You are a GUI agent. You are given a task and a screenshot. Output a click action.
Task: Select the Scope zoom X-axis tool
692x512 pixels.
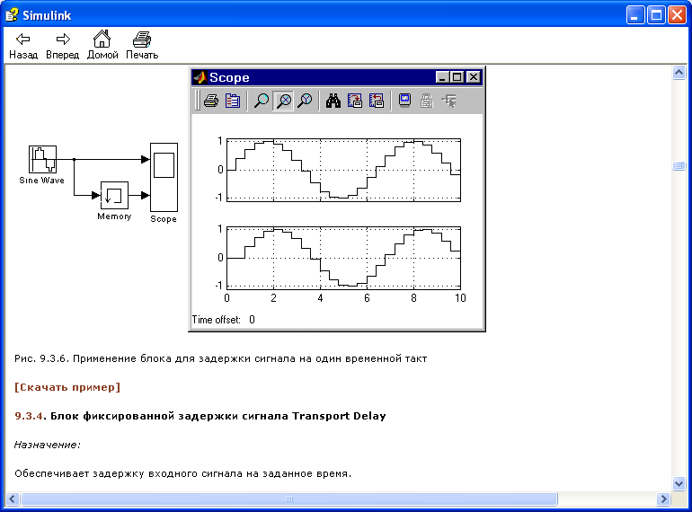click(x=283, y=101)
